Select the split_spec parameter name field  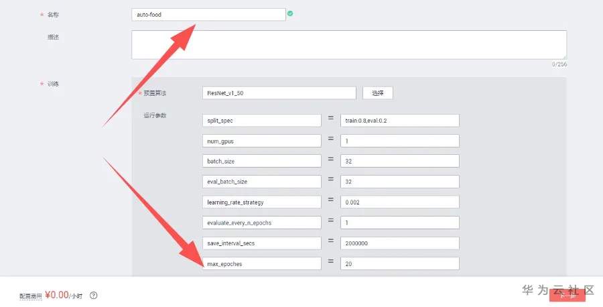[262, 120]
